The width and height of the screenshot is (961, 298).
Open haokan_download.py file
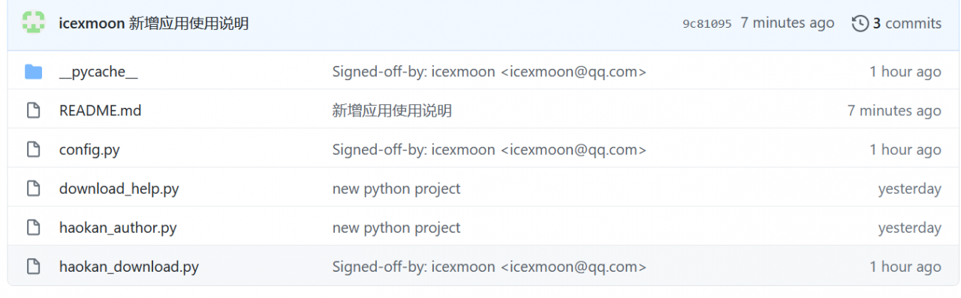129,267
